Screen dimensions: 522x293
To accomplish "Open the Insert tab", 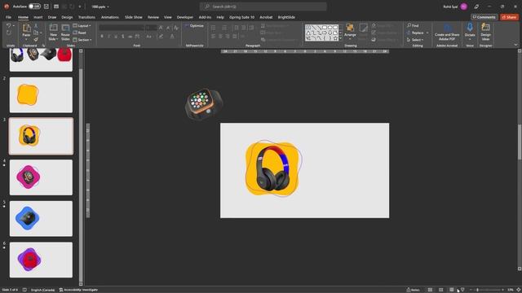I will [x=38, y=17].
